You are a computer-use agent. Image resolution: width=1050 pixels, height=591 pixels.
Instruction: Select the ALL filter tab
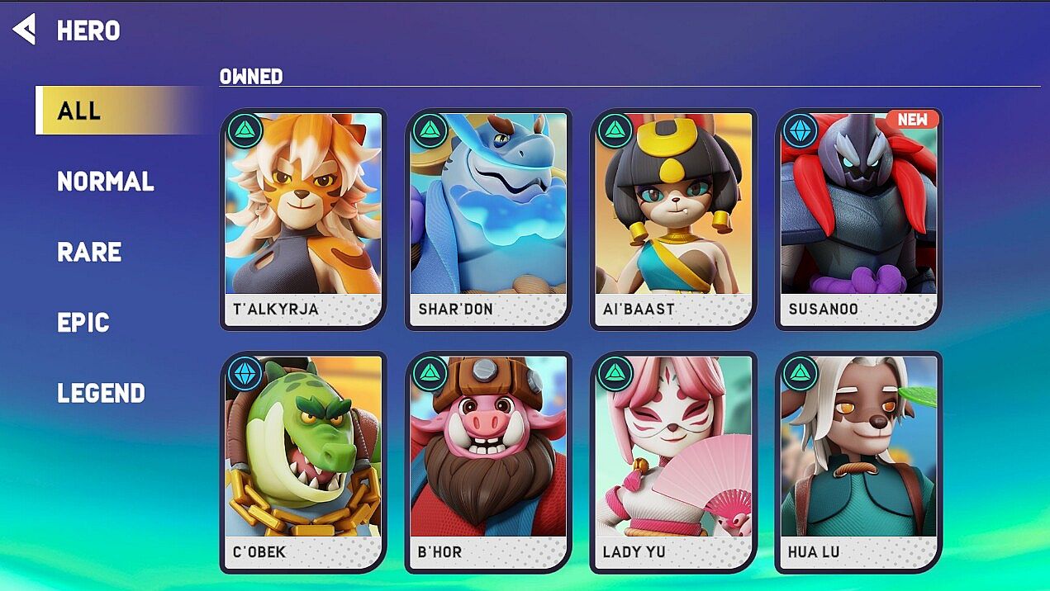coord(120,110)
